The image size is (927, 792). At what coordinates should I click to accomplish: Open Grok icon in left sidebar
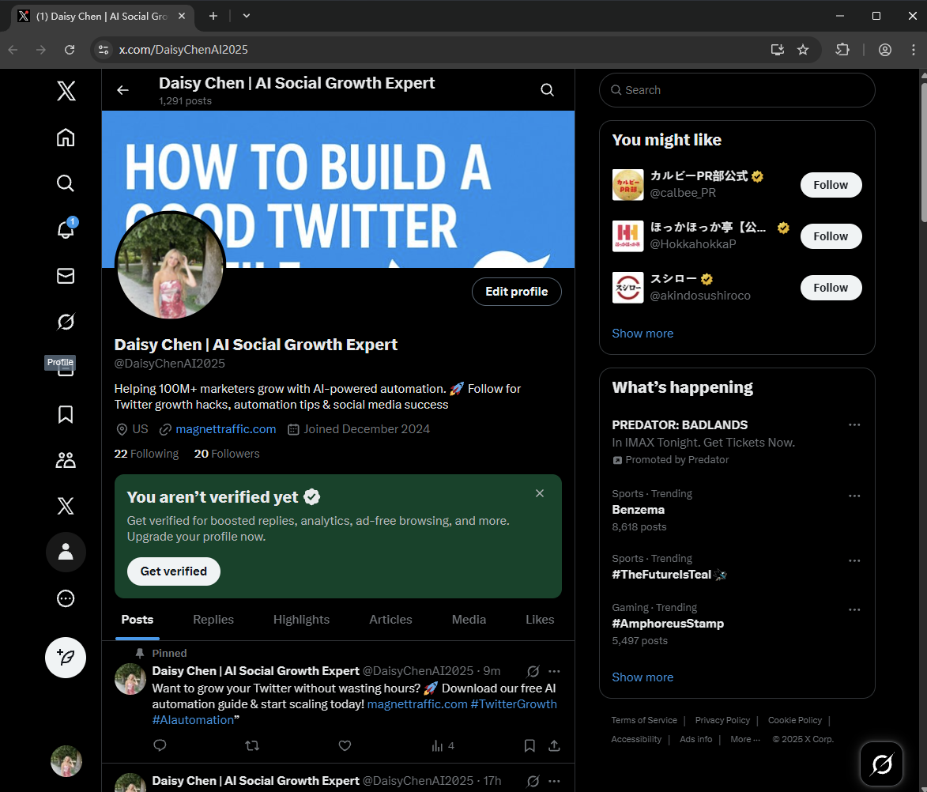66,322
